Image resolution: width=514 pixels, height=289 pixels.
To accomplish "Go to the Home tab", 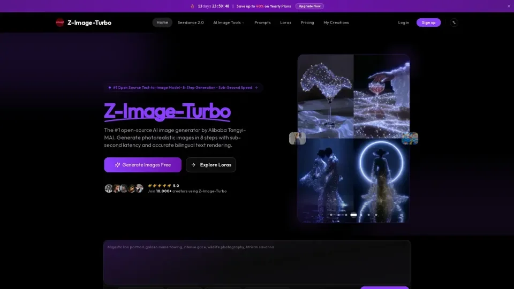I will [162, 22].
